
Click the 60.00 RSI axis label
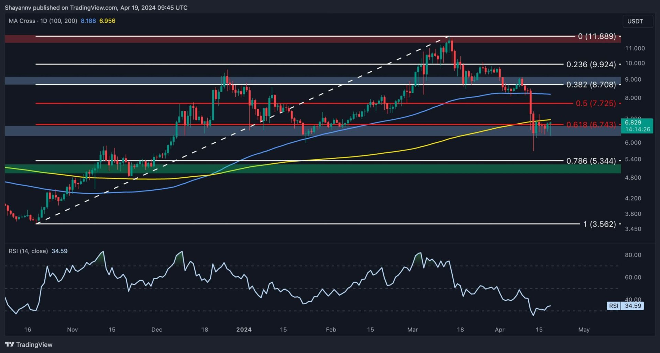point(633,277)
